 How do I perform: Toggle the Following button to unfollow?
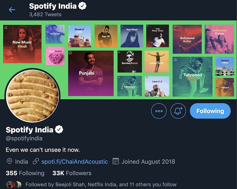click(x=210, y=111)
